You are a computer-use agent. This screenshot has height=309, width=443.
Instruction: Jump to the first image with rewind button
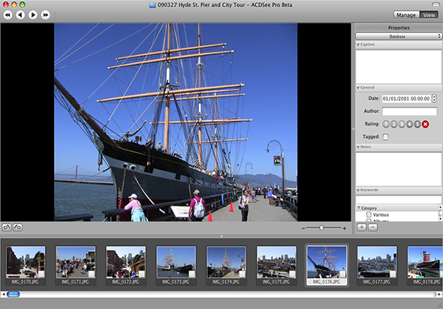pyautogui.click(x=8, y=15)
